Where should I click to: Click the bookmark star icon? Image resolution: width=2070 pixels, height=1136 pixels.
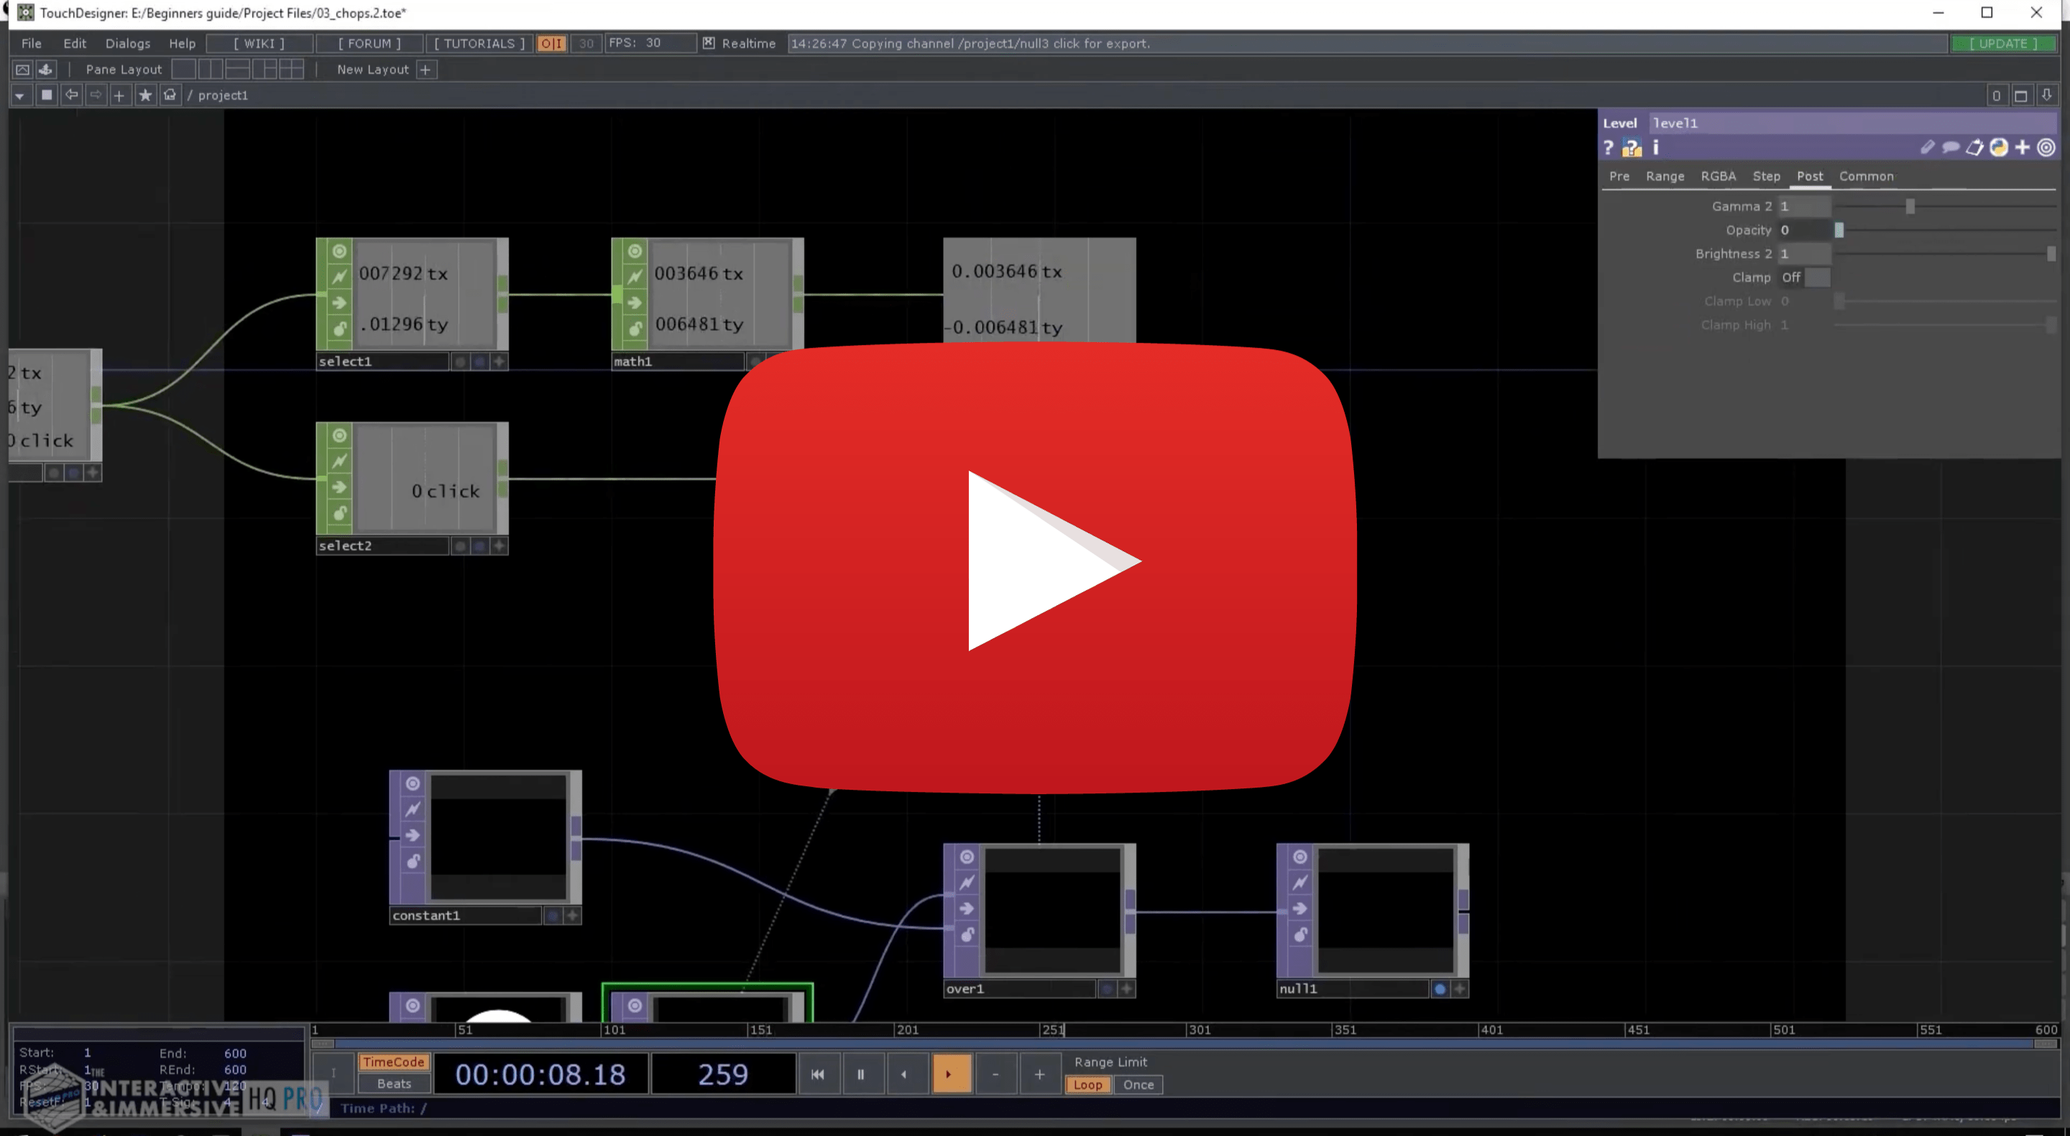coord(144,95)
